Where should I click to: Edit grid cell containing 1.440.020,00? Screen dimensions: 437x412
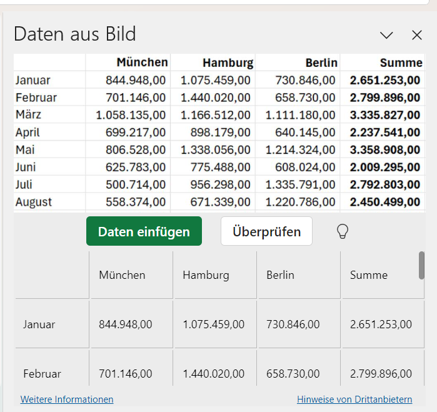[x=216, y=368]
